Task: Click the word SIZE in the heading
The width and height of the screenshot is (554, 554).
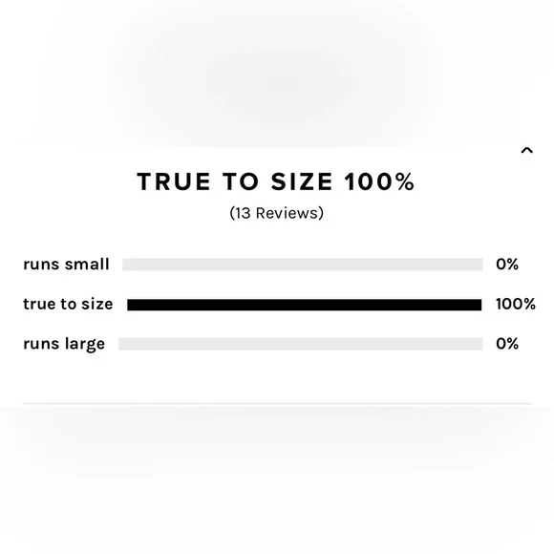Action: pos(302,181)
